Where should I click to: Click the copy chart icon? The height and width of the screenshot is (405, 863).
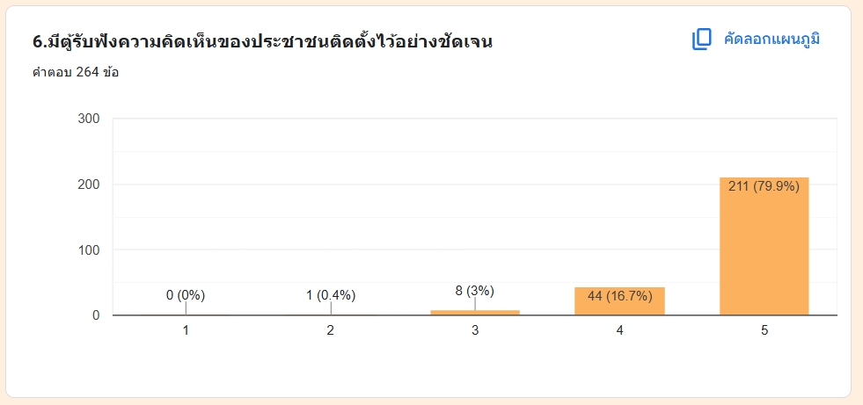701,40
